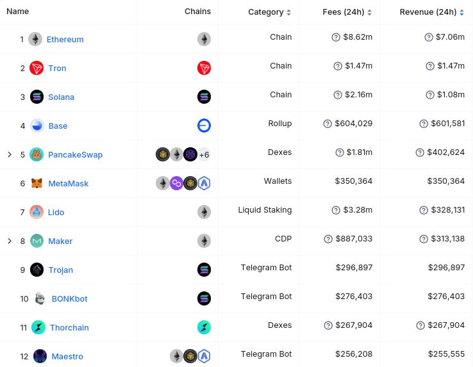Click the Lido droplet logo
Viewport: 473px width, 367px height.
coord(37,212)
